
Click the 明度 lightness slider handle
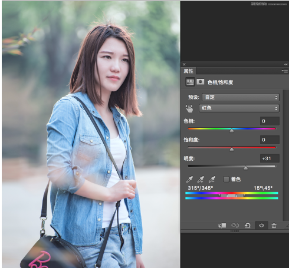point(245,168)
